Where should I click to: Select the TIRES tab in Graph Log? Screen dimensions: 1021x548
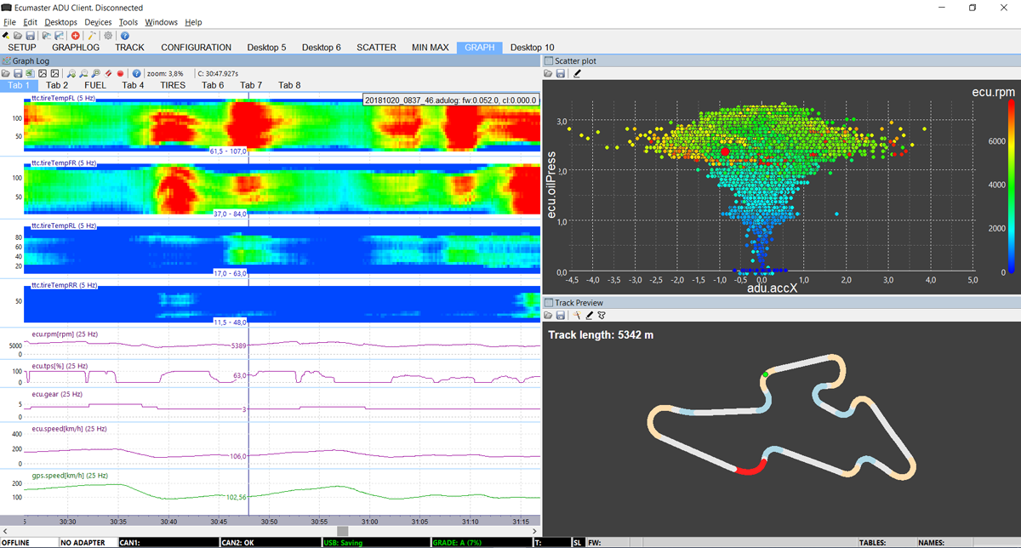point(172,85)
